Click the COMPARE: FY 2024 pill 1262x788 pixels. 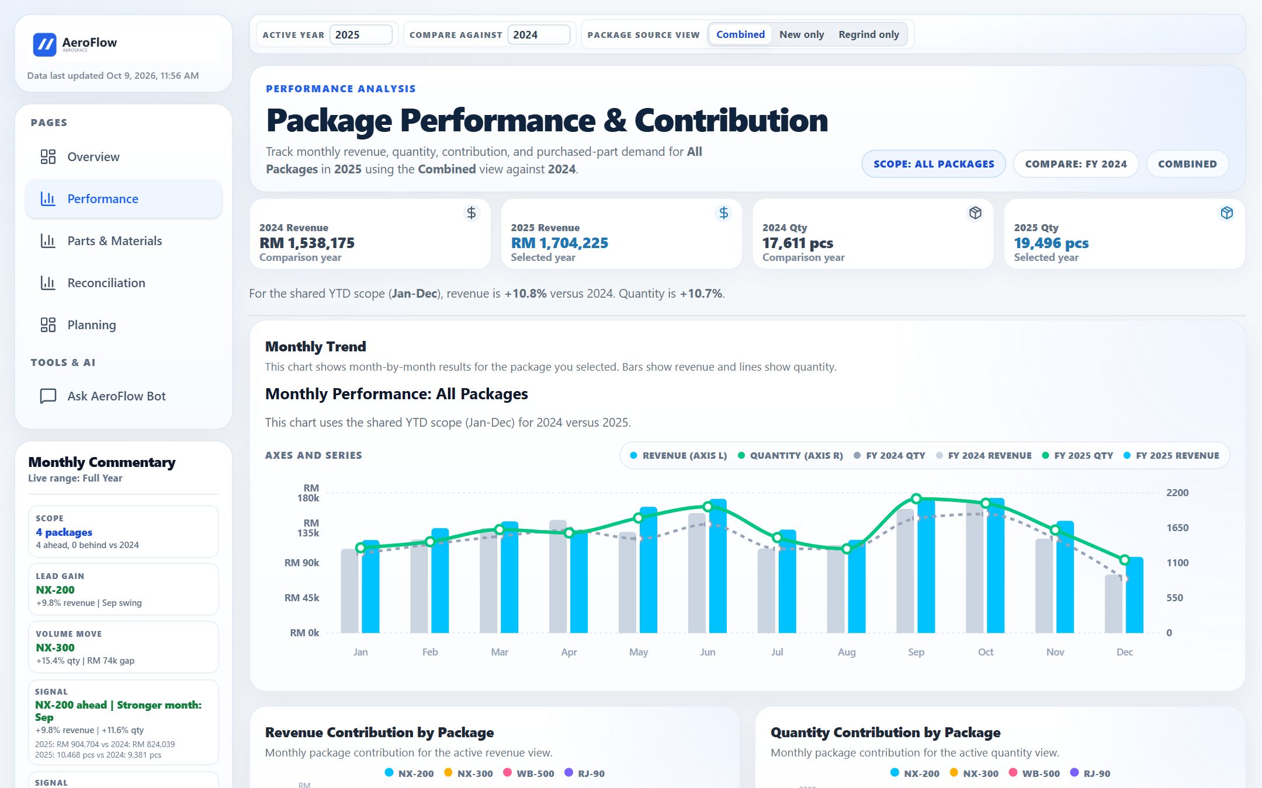pos(1076,164)
